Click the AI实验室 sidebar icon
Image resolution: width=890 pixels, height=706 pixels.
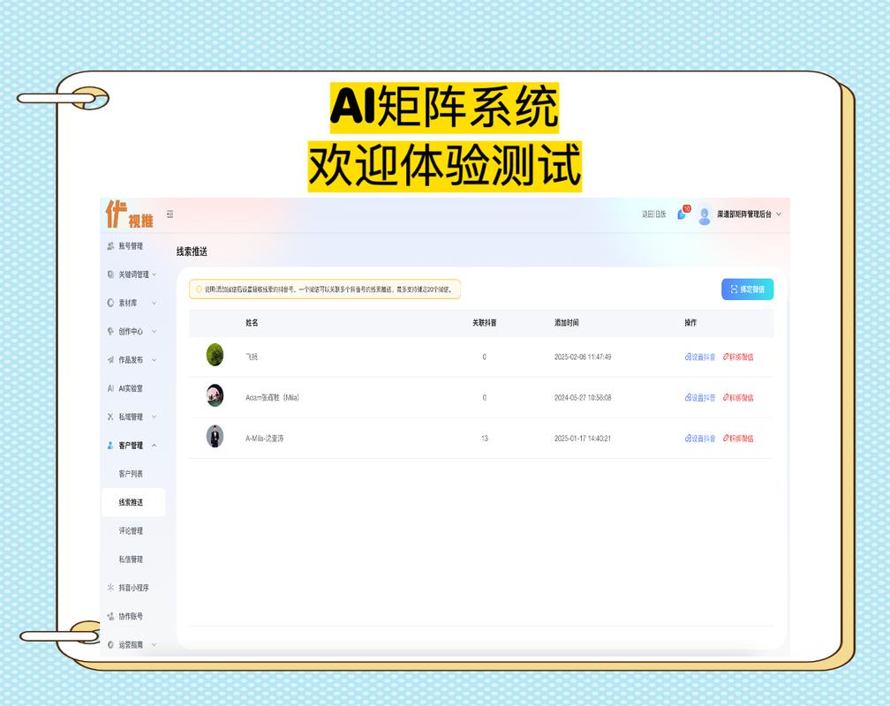(x=110, y=388)
